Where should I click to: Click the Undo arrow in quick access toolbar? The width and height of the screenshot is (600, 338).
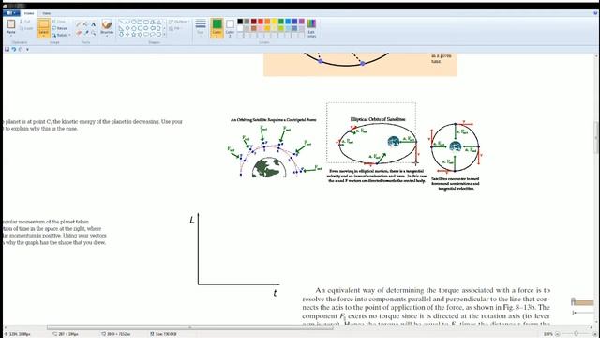tap(14, 49)
